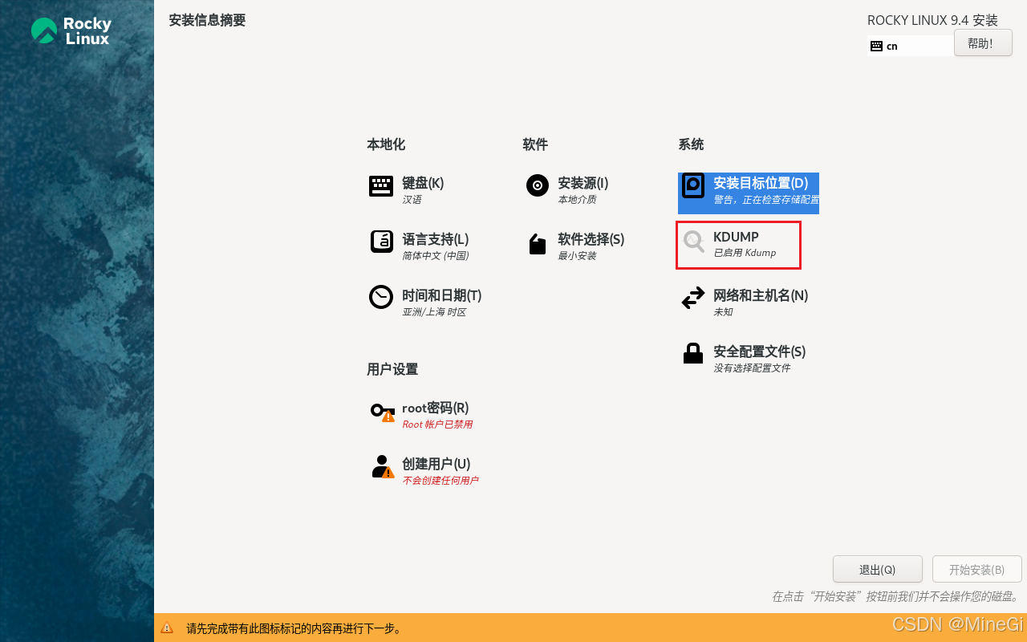Click the 帮助! help button
This screenshot has height=642, width=1027.
983,43
